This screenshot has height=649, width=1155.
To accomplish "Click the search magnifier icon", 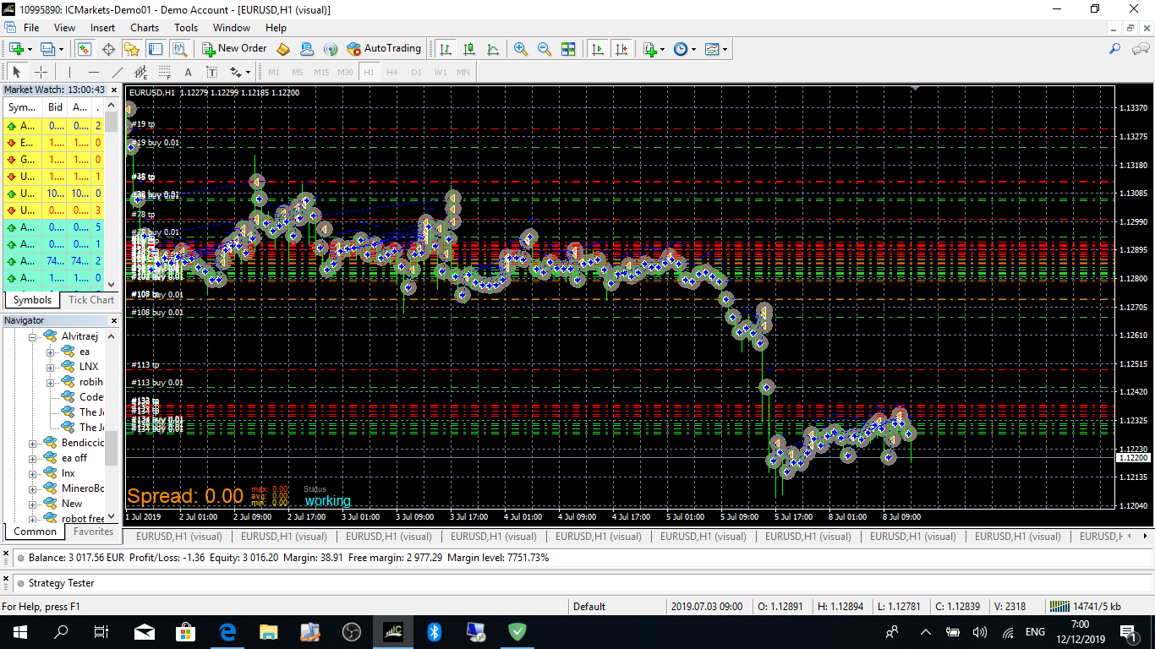I will pyautogui.click(x=1115, y=49).
